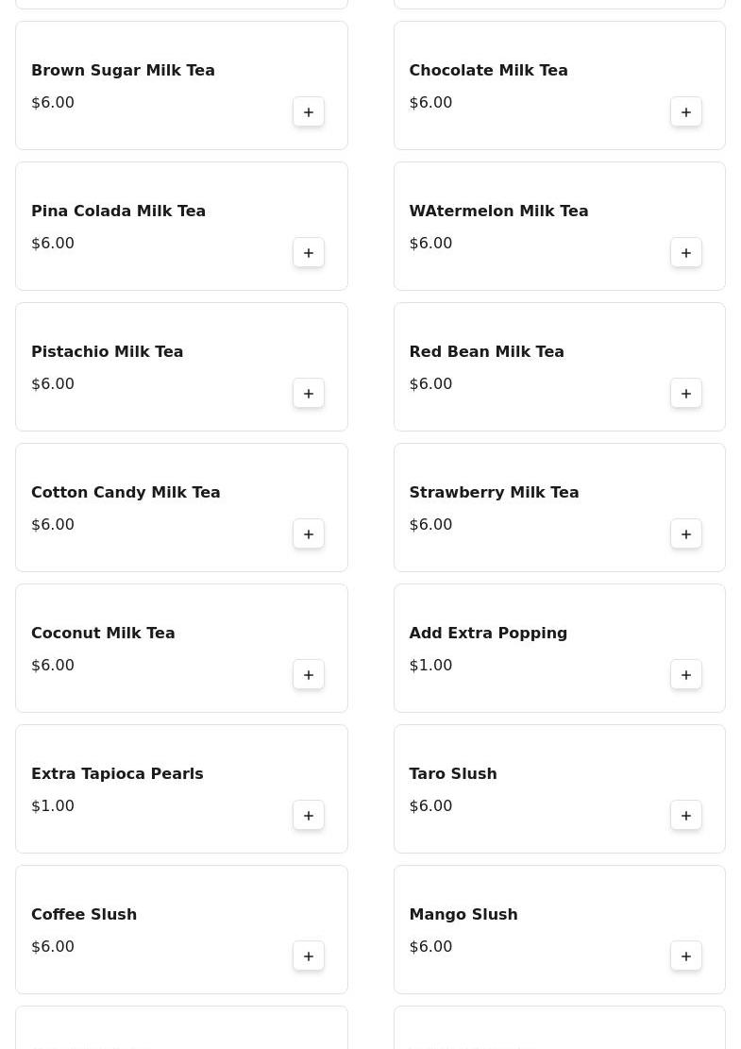
Task: Add Extra Tapioca Pearls
Action: [309, 816]
